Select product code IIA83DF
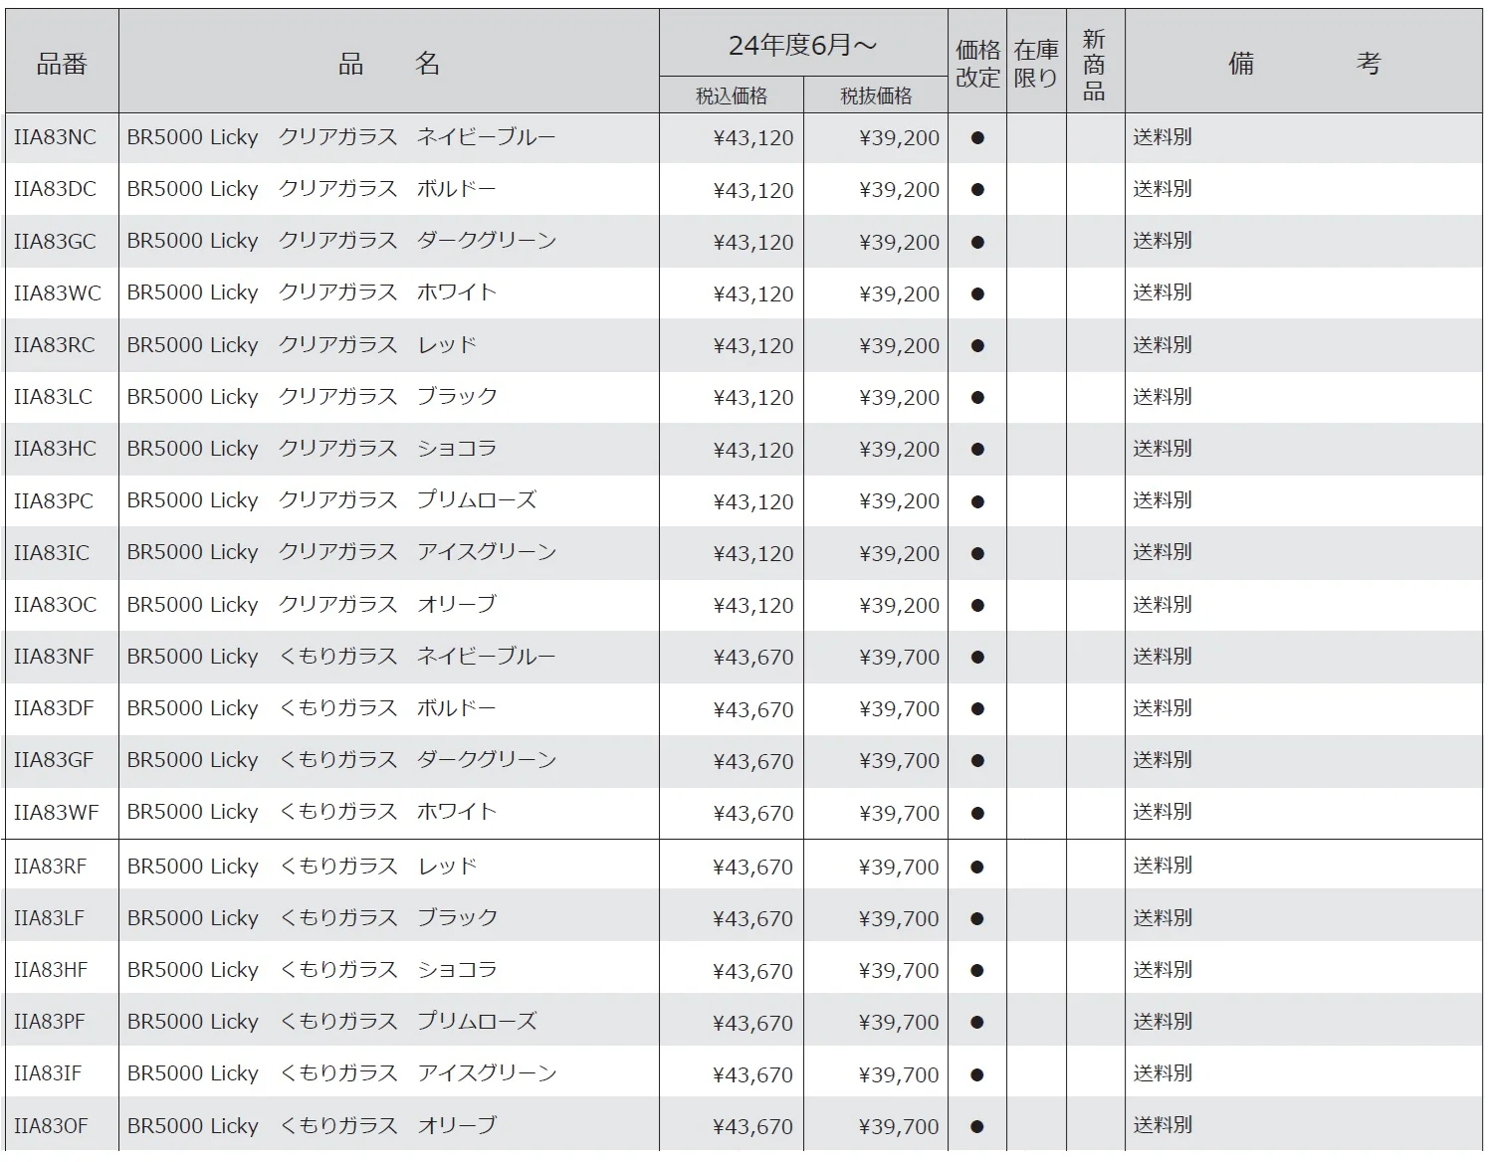This screenshot has height=1162, width=1488. 54,708
